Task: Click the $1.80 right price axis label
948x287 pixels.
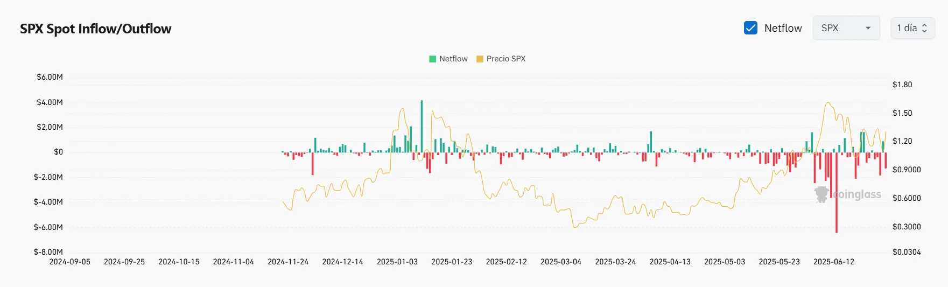Action: coord(902,85)
